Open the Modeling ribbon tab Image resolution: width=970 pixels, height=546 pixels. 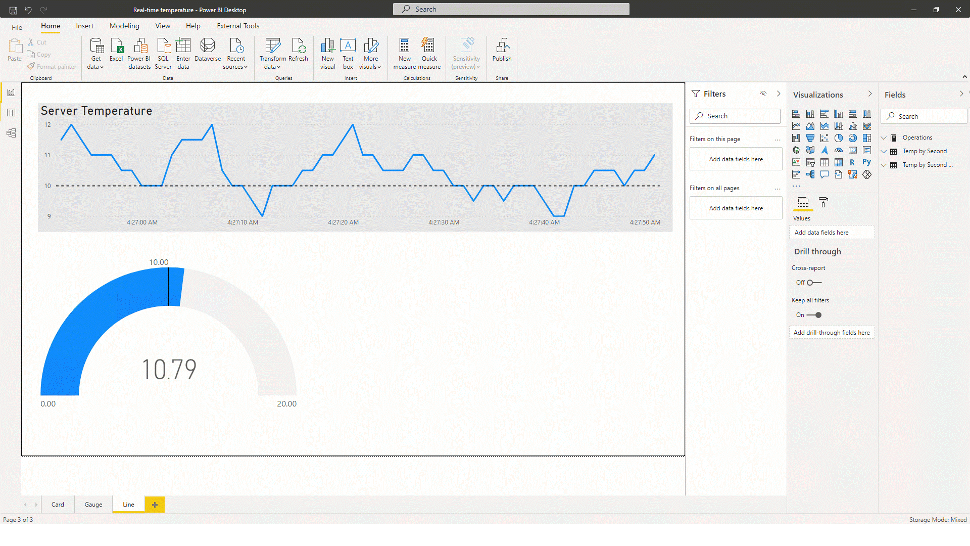coord(124,26)
